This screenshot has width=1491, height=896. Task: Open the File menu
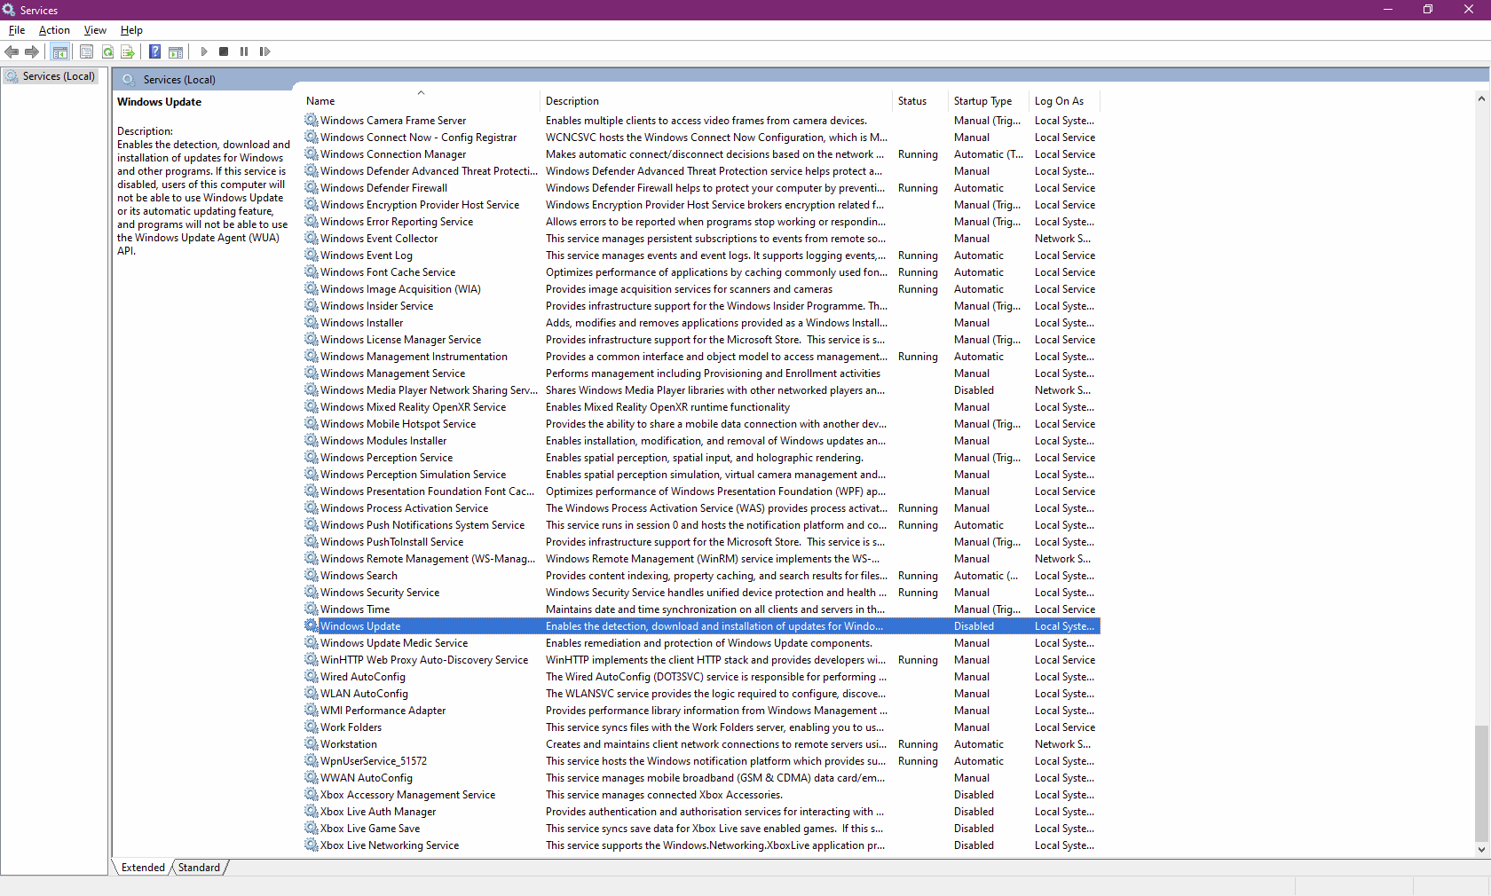(x=17, y=30)
